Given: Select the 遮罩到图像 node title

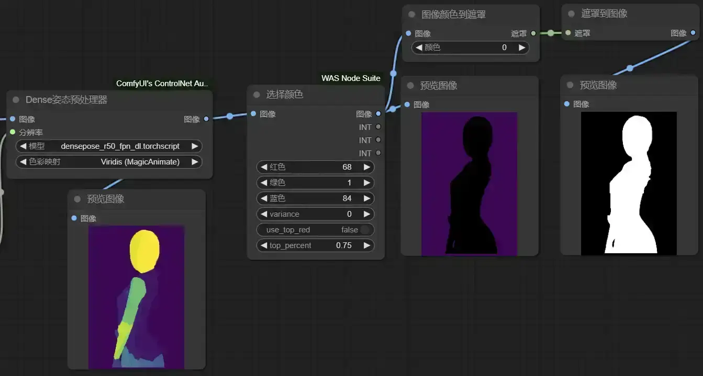Looking at the screenshot, I should pos(604,14).
